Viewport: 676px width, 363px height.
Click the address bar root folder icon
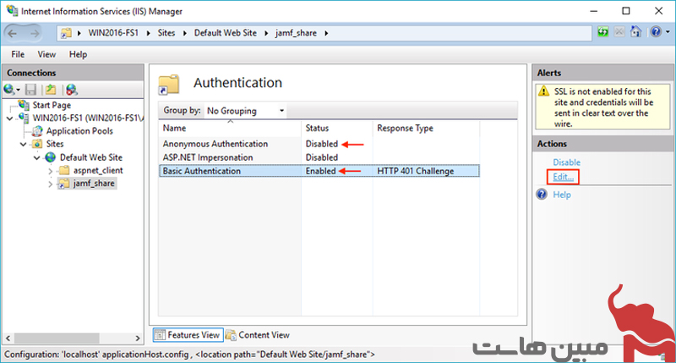[66, 33]
